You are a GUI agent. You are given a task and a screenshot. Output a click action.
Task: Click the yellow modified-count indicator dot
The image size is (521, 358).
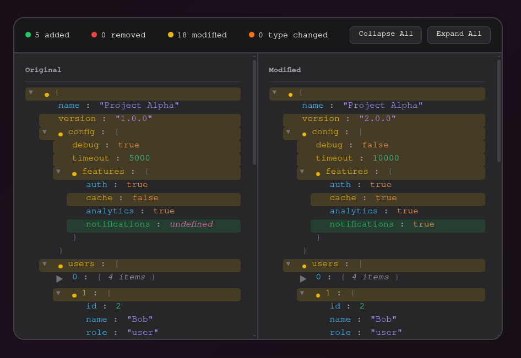click(x=170, y=35)
